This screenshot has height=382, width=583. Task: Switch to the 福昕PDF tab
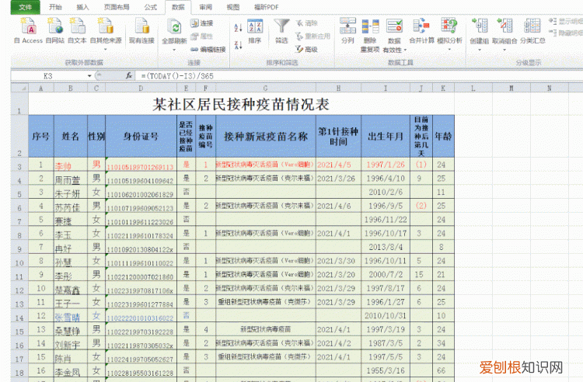click(266, 7)
